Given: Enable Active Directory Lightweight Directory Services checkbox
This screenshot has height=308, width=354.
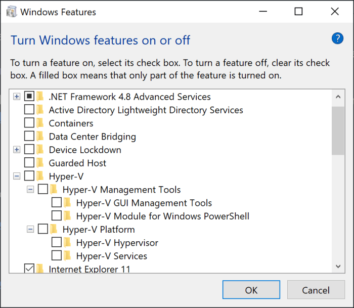Looking at the screenshot, I should (x=29, y=110).
